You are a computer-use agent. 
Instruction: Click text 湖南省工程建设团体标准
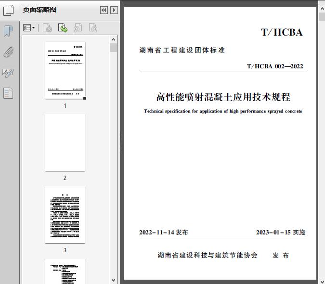pos(182,50)
